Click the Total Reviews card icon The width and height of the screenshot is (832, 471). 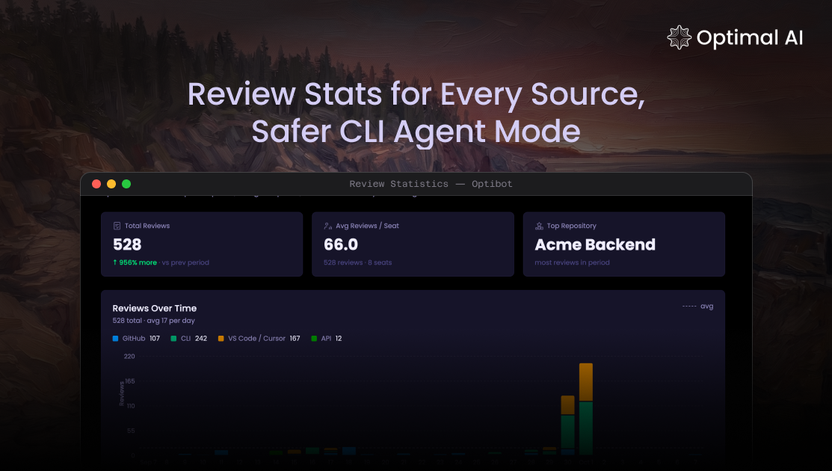click(117, 226)
